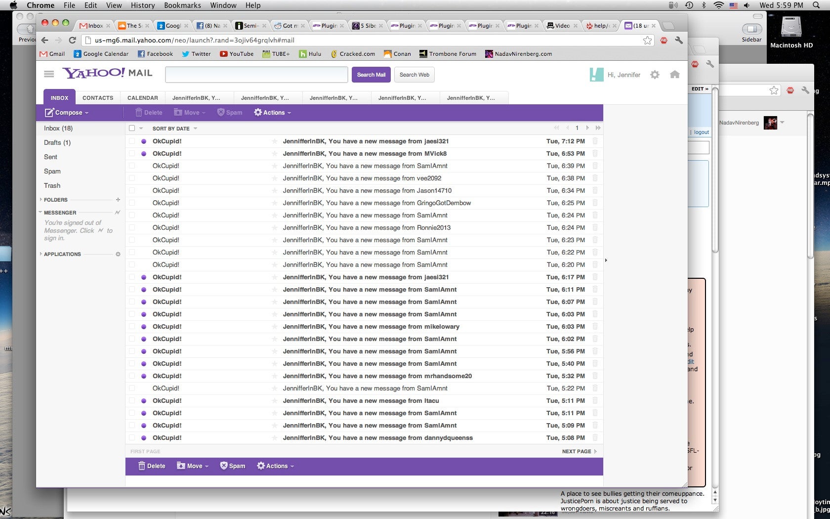Click the bottom toolbar Delete trash icon
The width and height of the screenshot is (830, 519).
click(141, 466)
